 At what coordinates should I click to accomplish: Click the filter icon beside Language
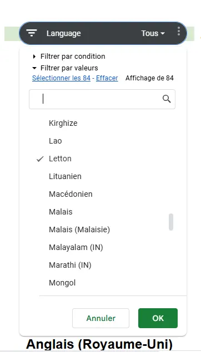click(32, 33)
